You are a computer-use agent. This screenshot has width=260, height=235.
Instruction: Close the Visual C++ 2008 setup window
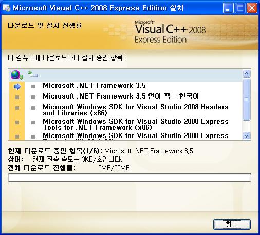252,8
